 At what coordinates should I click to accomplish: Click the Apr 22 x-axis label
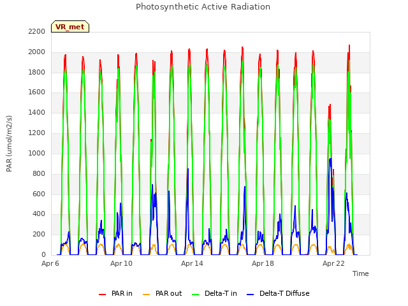(x=333, y=263)
